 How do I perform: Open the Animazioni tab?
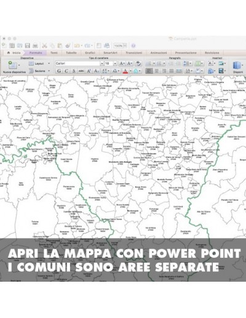[x=159, y=53]
